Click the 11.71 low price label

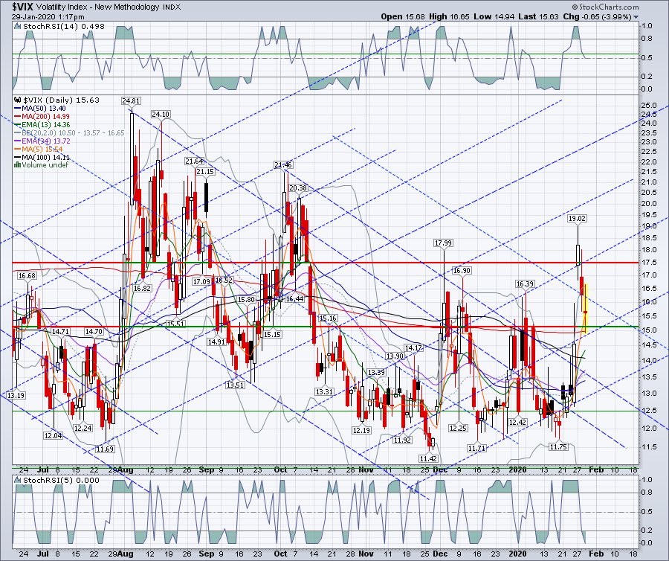[476, 449]
